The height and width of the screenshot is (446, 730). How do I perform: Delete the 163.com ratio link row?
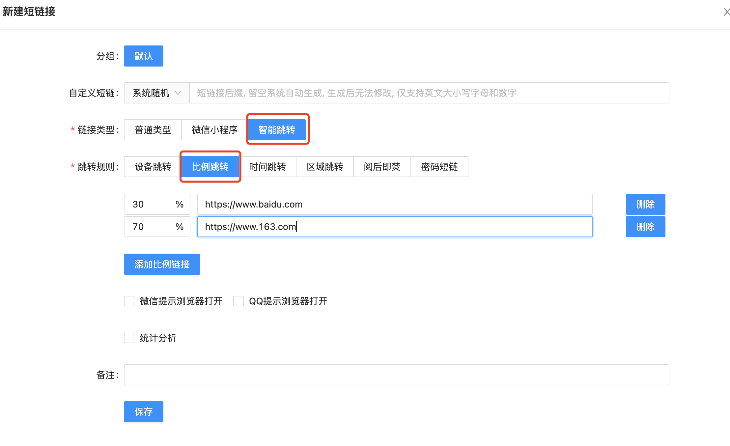pyautogui.click(x=645, y=227)
